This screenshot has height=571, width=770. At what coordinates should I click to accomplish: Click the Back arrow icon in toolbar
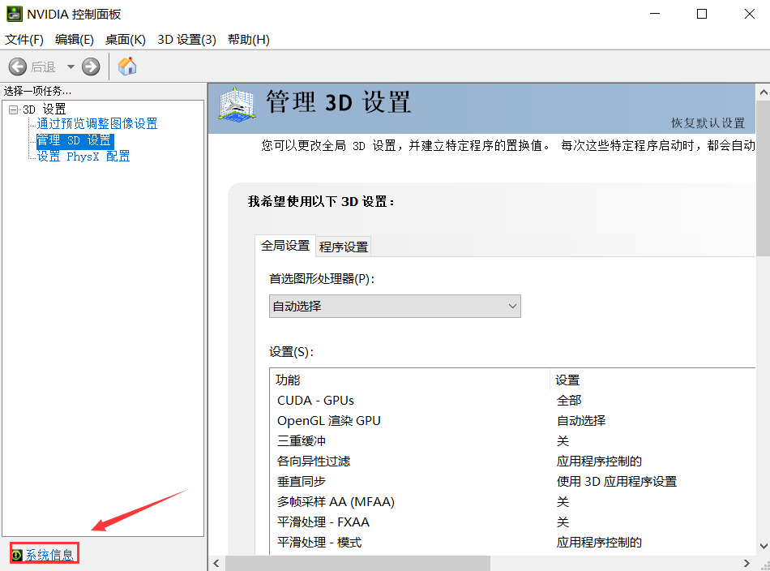[18, 67]
